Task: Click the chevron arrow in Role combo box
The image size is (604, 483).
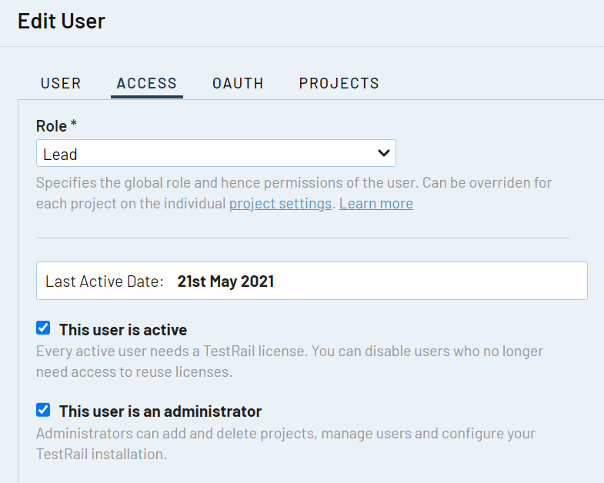Action: click(x=384, y=153)
